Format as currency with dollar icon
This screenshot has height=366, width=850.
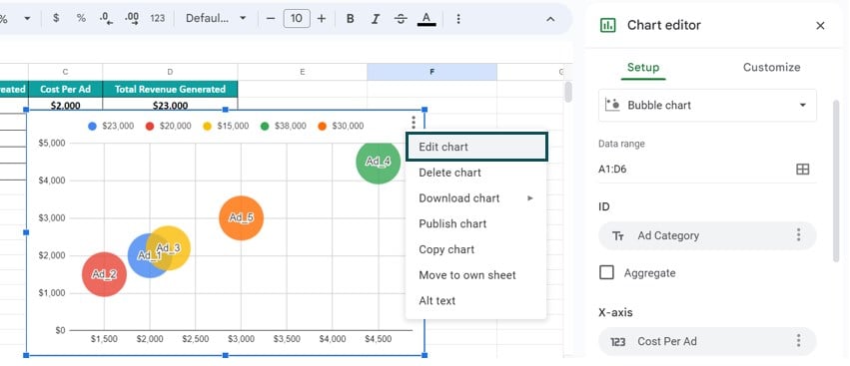(x=56, y=18)
